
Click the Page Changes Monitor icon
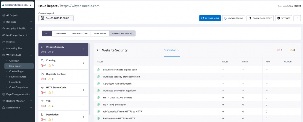(4, 94)
